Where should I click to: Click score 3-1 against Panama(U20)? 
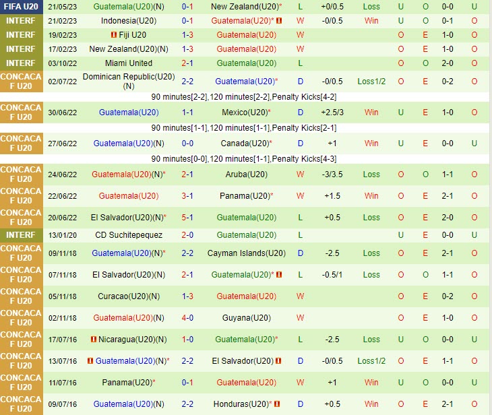point(187,196)
